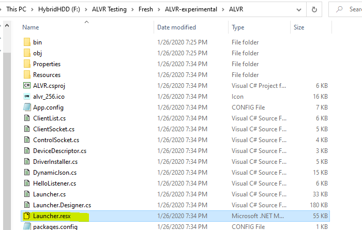Click the packages.config file icon
The width and height of the screenshot is (362, 230).
(x=27, y=226)
